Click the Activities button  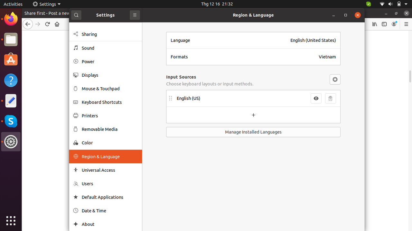[x=13, y=4]
